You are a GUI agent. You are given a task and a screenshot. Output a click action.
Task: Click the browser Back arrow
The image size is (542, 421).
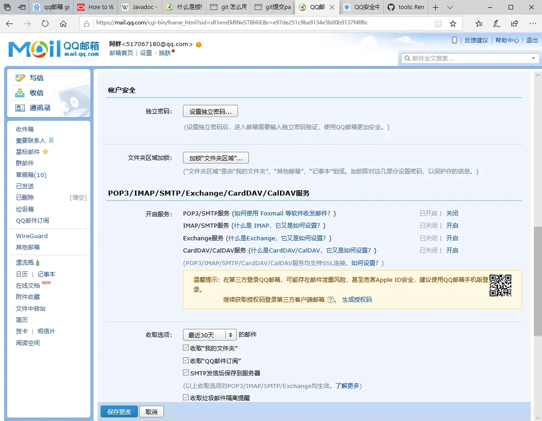tap(9, 23)
